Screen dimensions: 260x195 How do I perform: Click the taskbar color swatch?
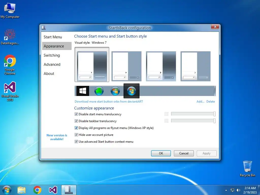[x=166, y=121]
